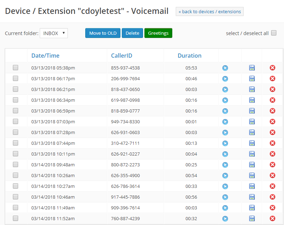Play voicemail from 310-472-7111
The width and height of the screenshot is (284, 225).
pos(225,143)
